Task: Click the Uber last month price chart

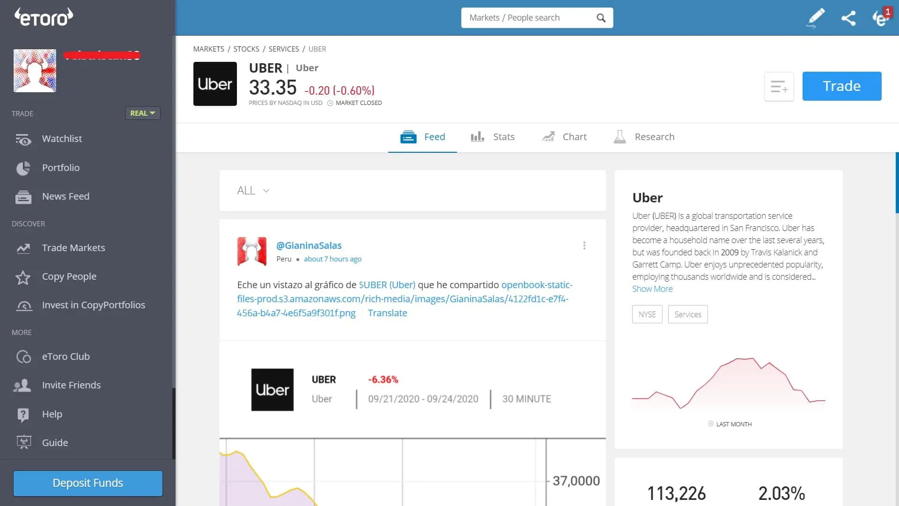Action: [729, 383]
